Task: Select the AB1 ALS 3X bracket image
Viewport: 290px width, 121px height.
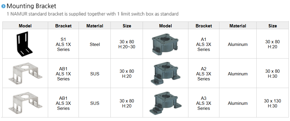Action: (x=25, y=103)
